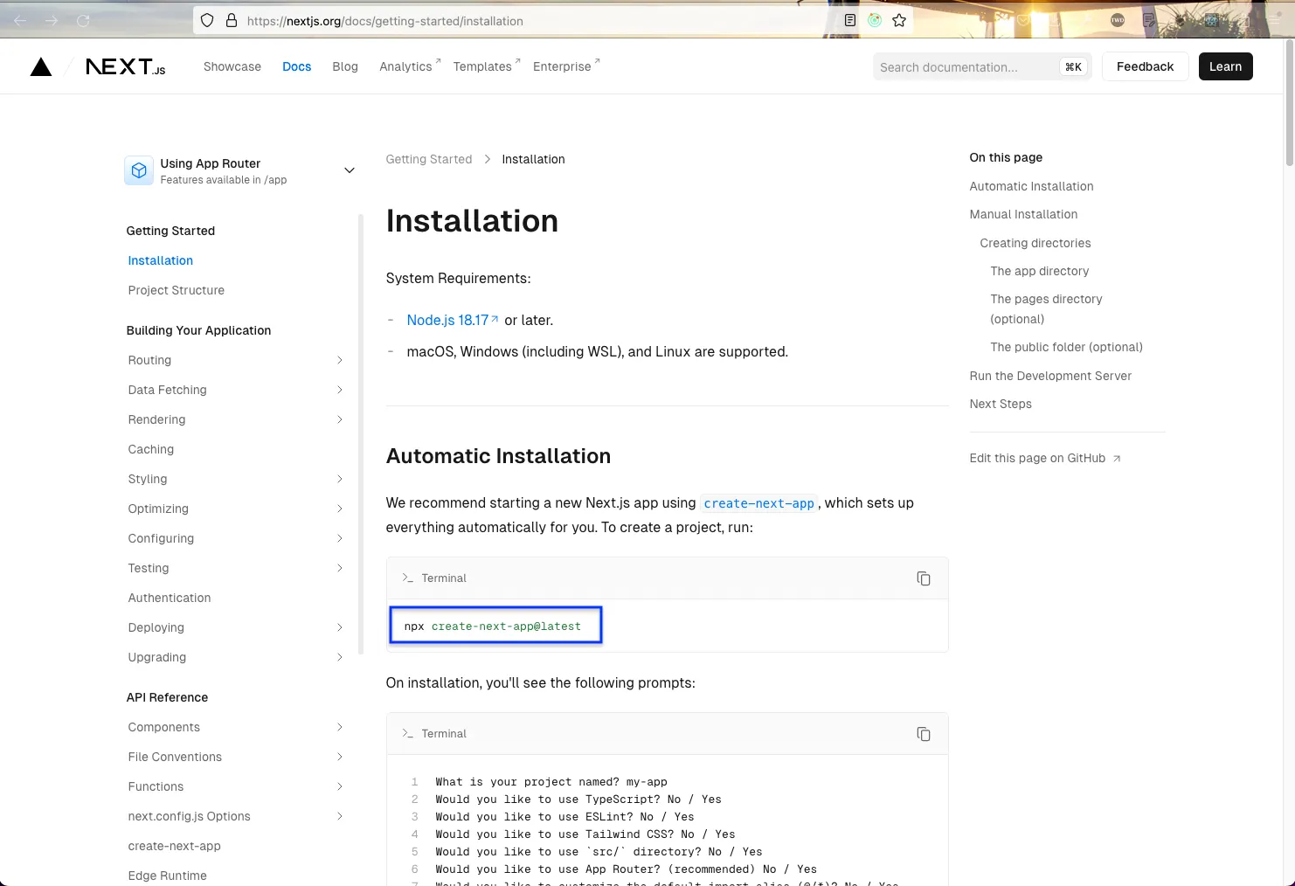
Task: Open Showcase in top navigation
Action: pyautogui.click(x=232, y=66)
